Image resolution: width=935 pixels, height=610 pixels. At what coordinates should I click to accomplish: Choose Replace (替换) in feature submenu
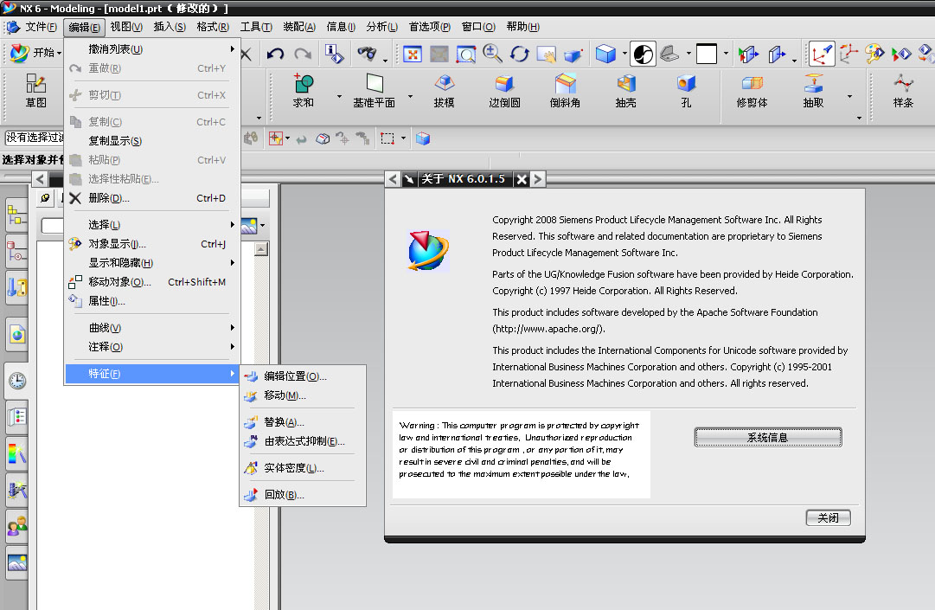click(303, 422)
